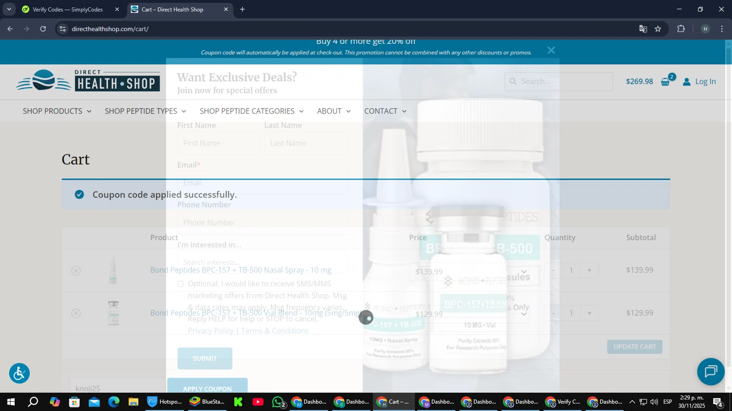
Task: Switch to the Hotspot taskbar window
Action: pos(165,402)
